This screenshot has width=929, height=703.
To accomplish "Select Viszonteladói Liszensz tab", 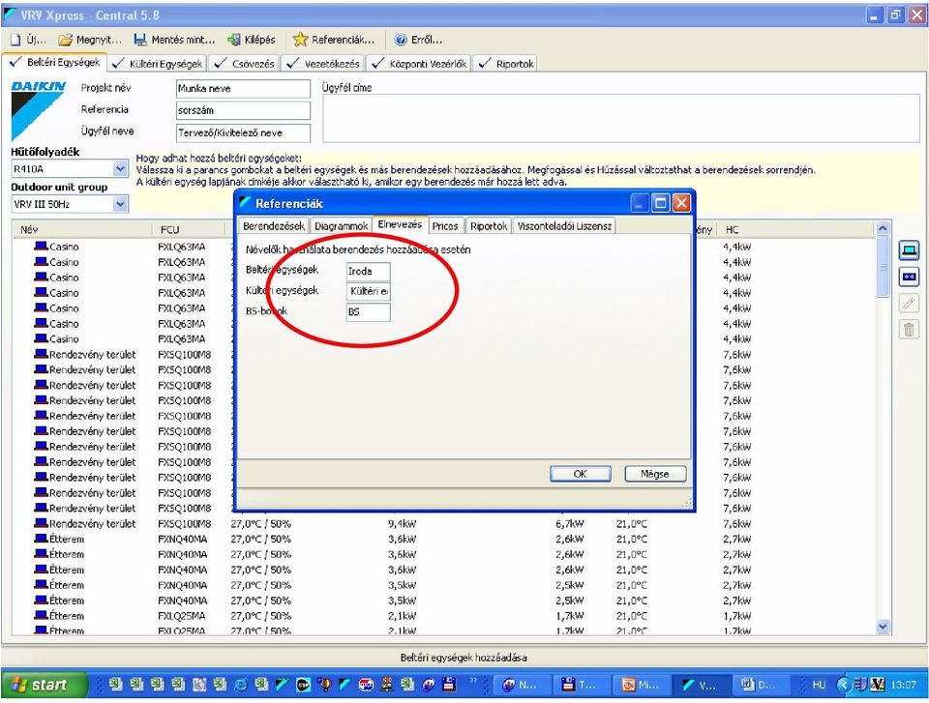I will 564,226.
